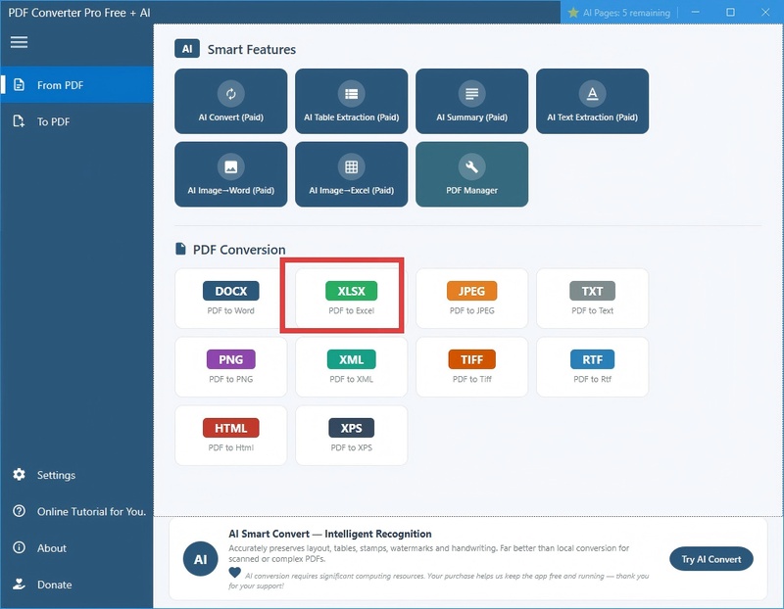Image resolution: width=784 pixels, height=609 pixels.
Task: Switch to the To PDF tab
Action: 76,121
